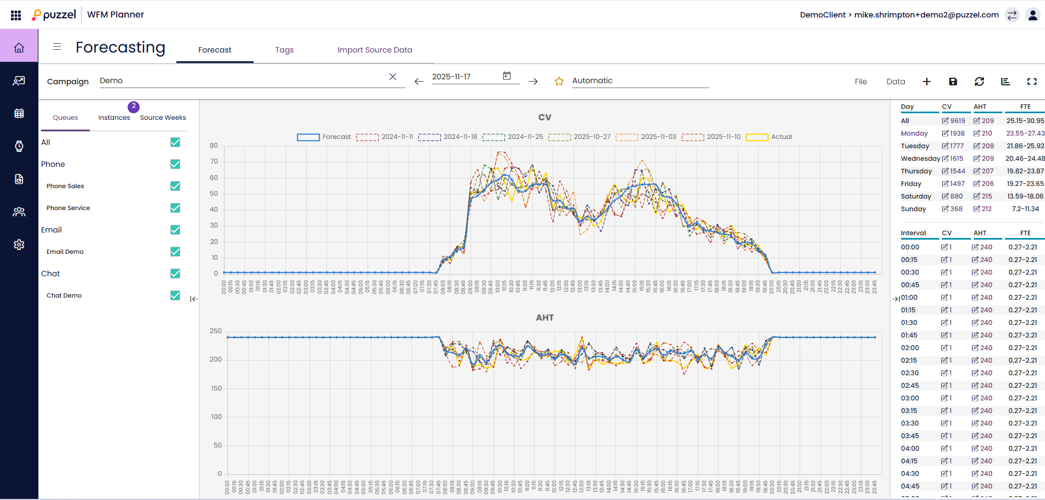1045x500 pixels.
Task: Switch to the Tags tab
Action: [284, 50]
